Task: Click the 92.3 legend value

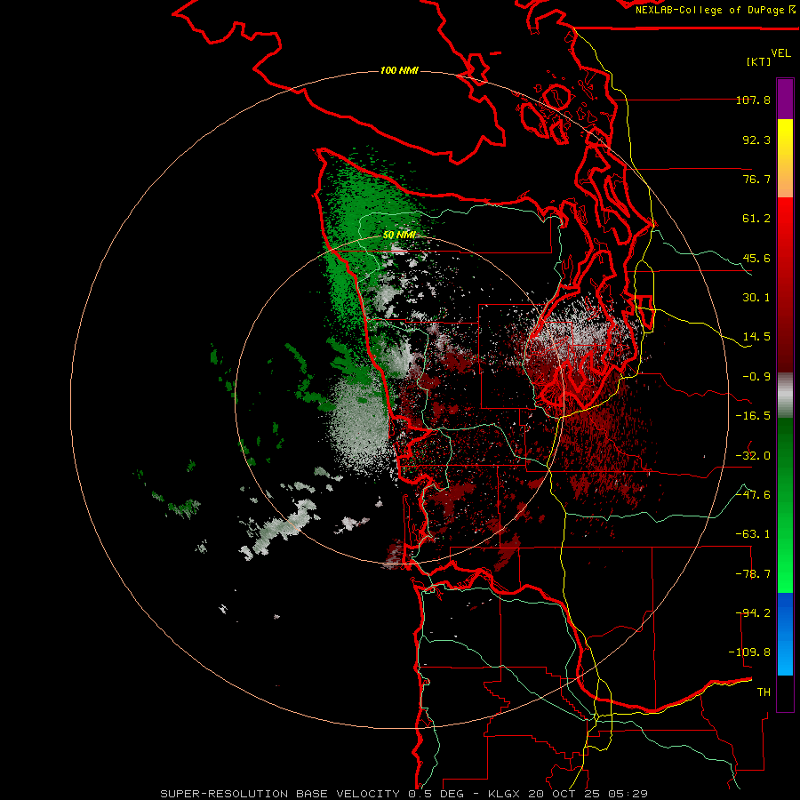Action: 756,140
